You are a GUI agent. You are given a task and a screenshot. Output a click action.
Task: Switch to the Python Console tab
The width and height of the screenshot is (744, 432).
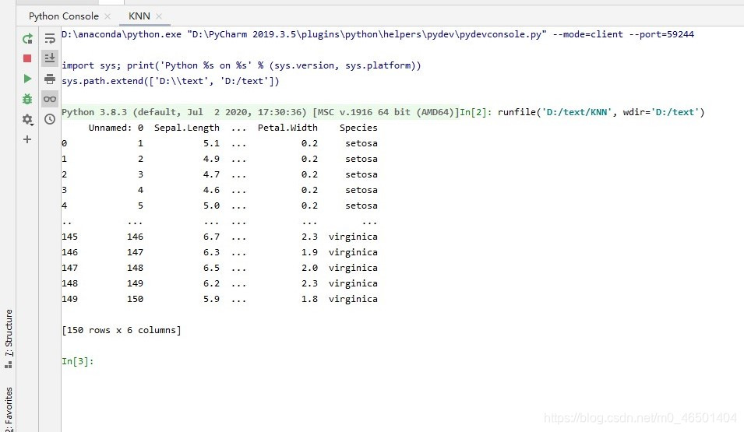[x=64, y=16]
